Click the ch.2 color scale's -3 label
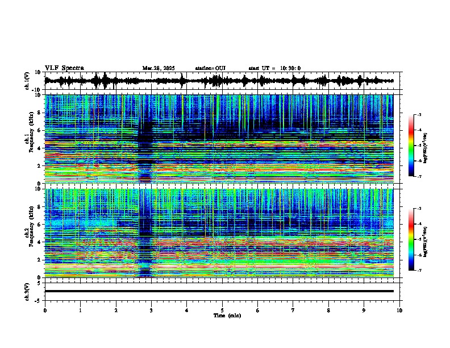Screen dimensions: 450x348 click(419, 209)
